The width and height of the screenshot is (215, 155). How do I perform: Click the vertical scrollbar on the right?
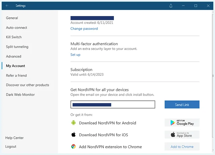click(213, 76)
